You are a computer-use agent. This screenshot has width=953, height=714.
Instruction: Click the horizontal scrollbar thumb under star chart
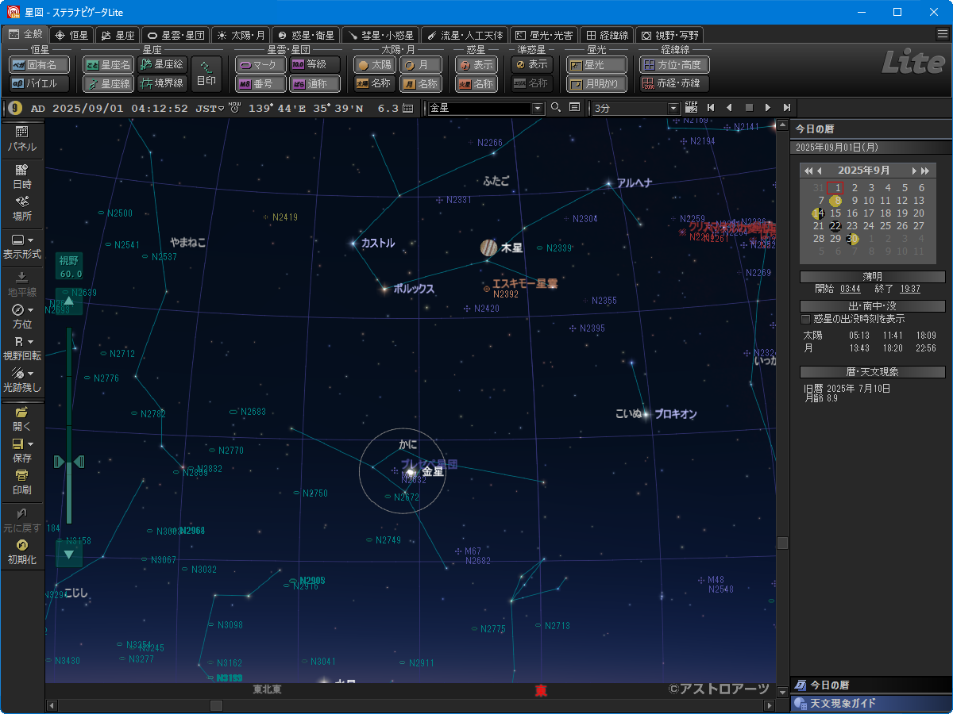[216, 705]
